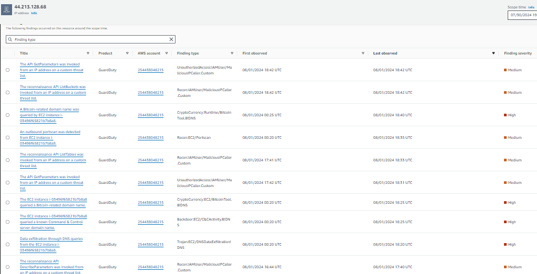The image size is (537, 274).
Task: Open the Data exfiltration through DNS queries link
Action: pyautogui.click(x=51, y=245)
